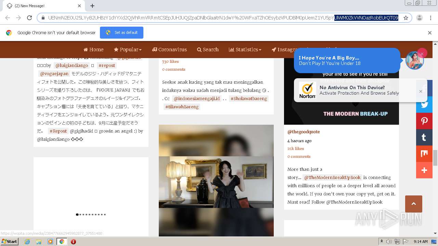View the 21k likes count

pos(296,149)
